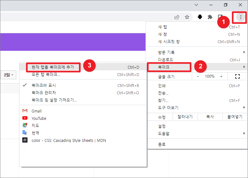Select 현재 탭을 북마크에 추가

83,67
